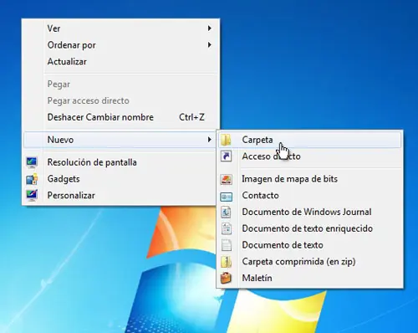Select the Nuevo menu entry

point(120,140)
